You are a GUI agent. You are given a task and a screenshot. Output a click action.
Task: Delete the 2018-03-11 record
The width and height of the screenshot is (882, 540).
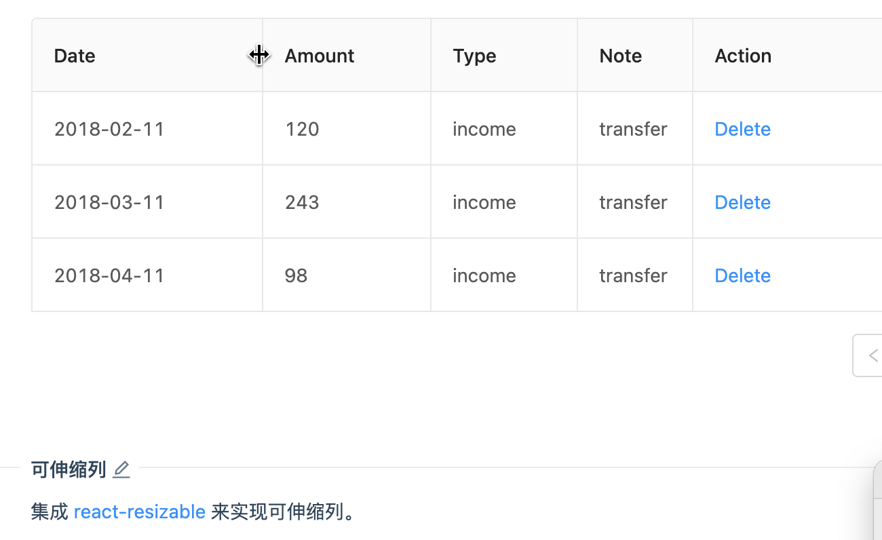point(742,202)
